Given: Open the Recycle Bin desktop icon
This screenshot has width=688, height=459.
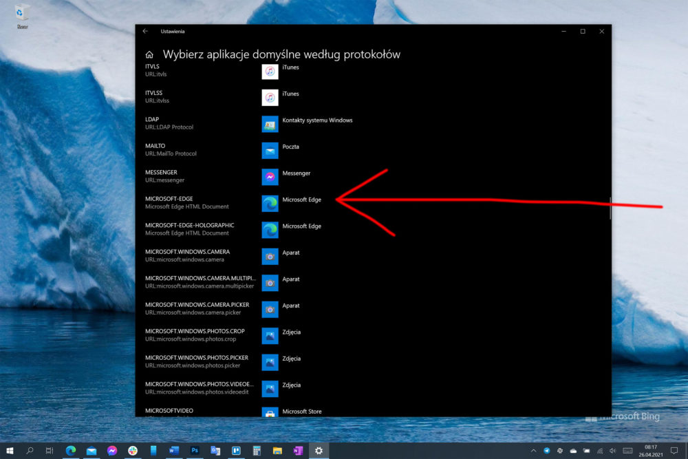Looking at the screenshot, I should pos(21,17).
